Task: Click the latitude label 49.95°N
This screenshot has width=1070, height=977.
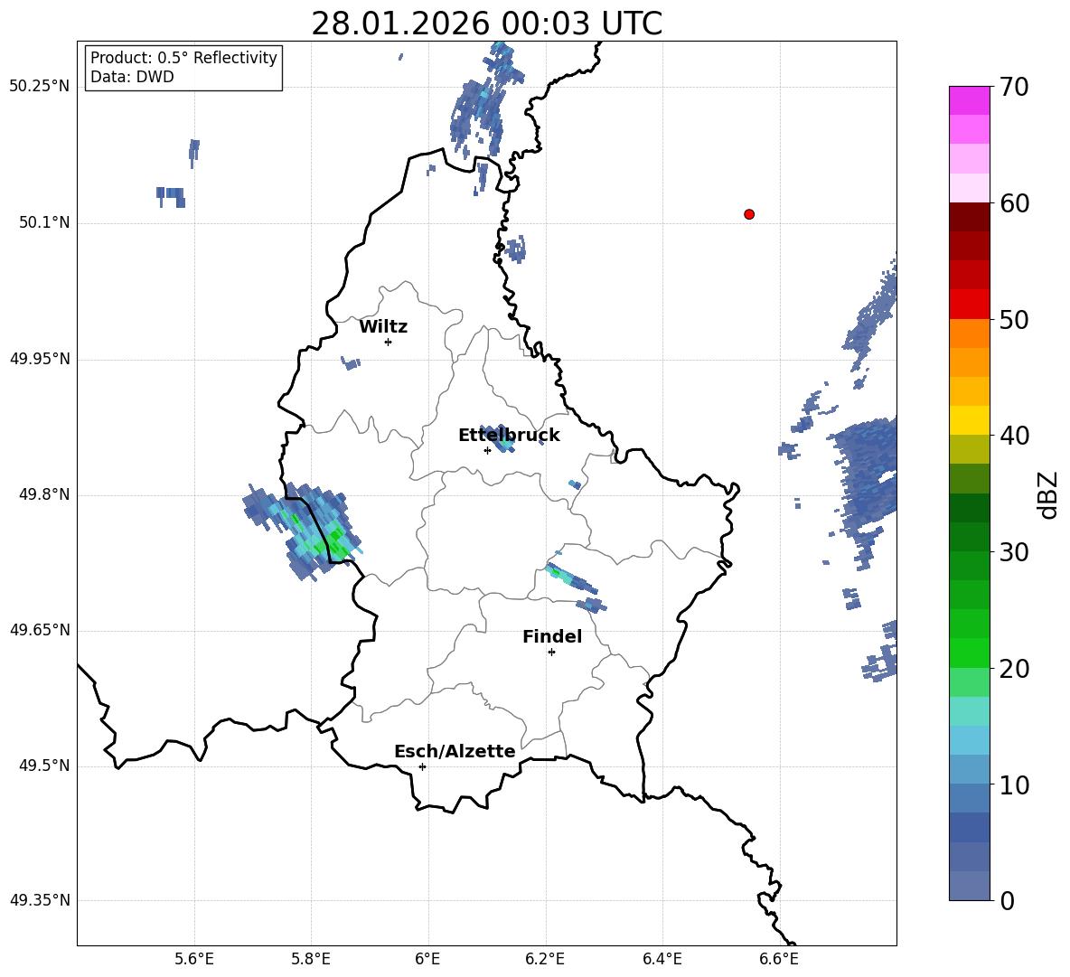Action: (40, 359)
